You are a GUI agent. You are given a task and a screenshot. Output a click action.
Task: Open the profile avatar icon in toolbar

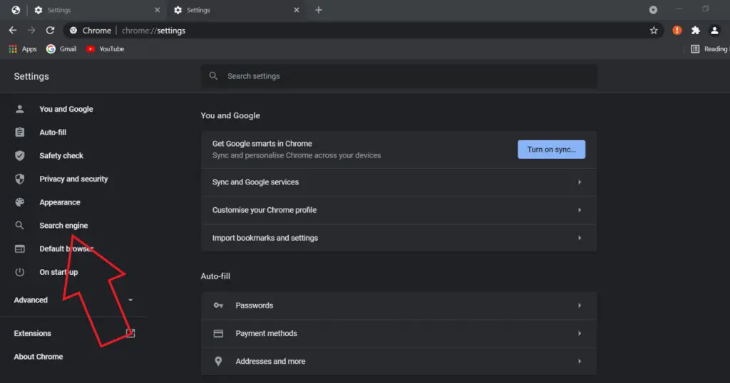[714, 30]
